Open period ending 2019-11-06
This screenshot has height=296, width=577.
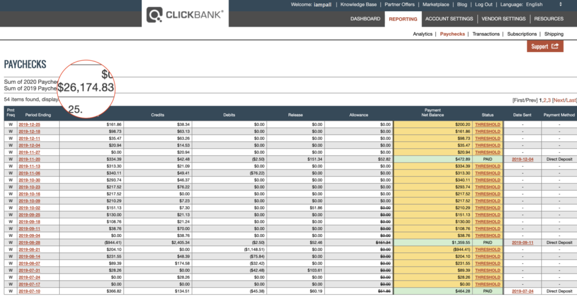[29, 173]
